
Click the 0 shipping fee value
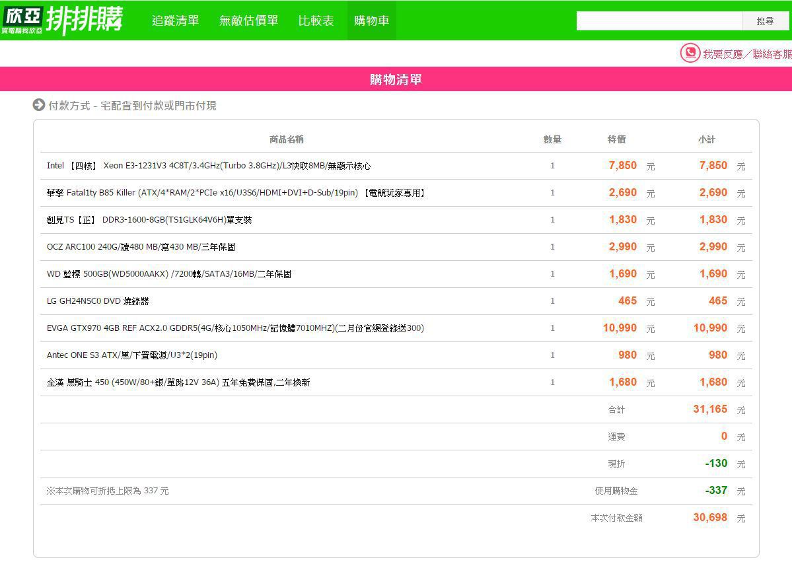(x=724, y=437)
